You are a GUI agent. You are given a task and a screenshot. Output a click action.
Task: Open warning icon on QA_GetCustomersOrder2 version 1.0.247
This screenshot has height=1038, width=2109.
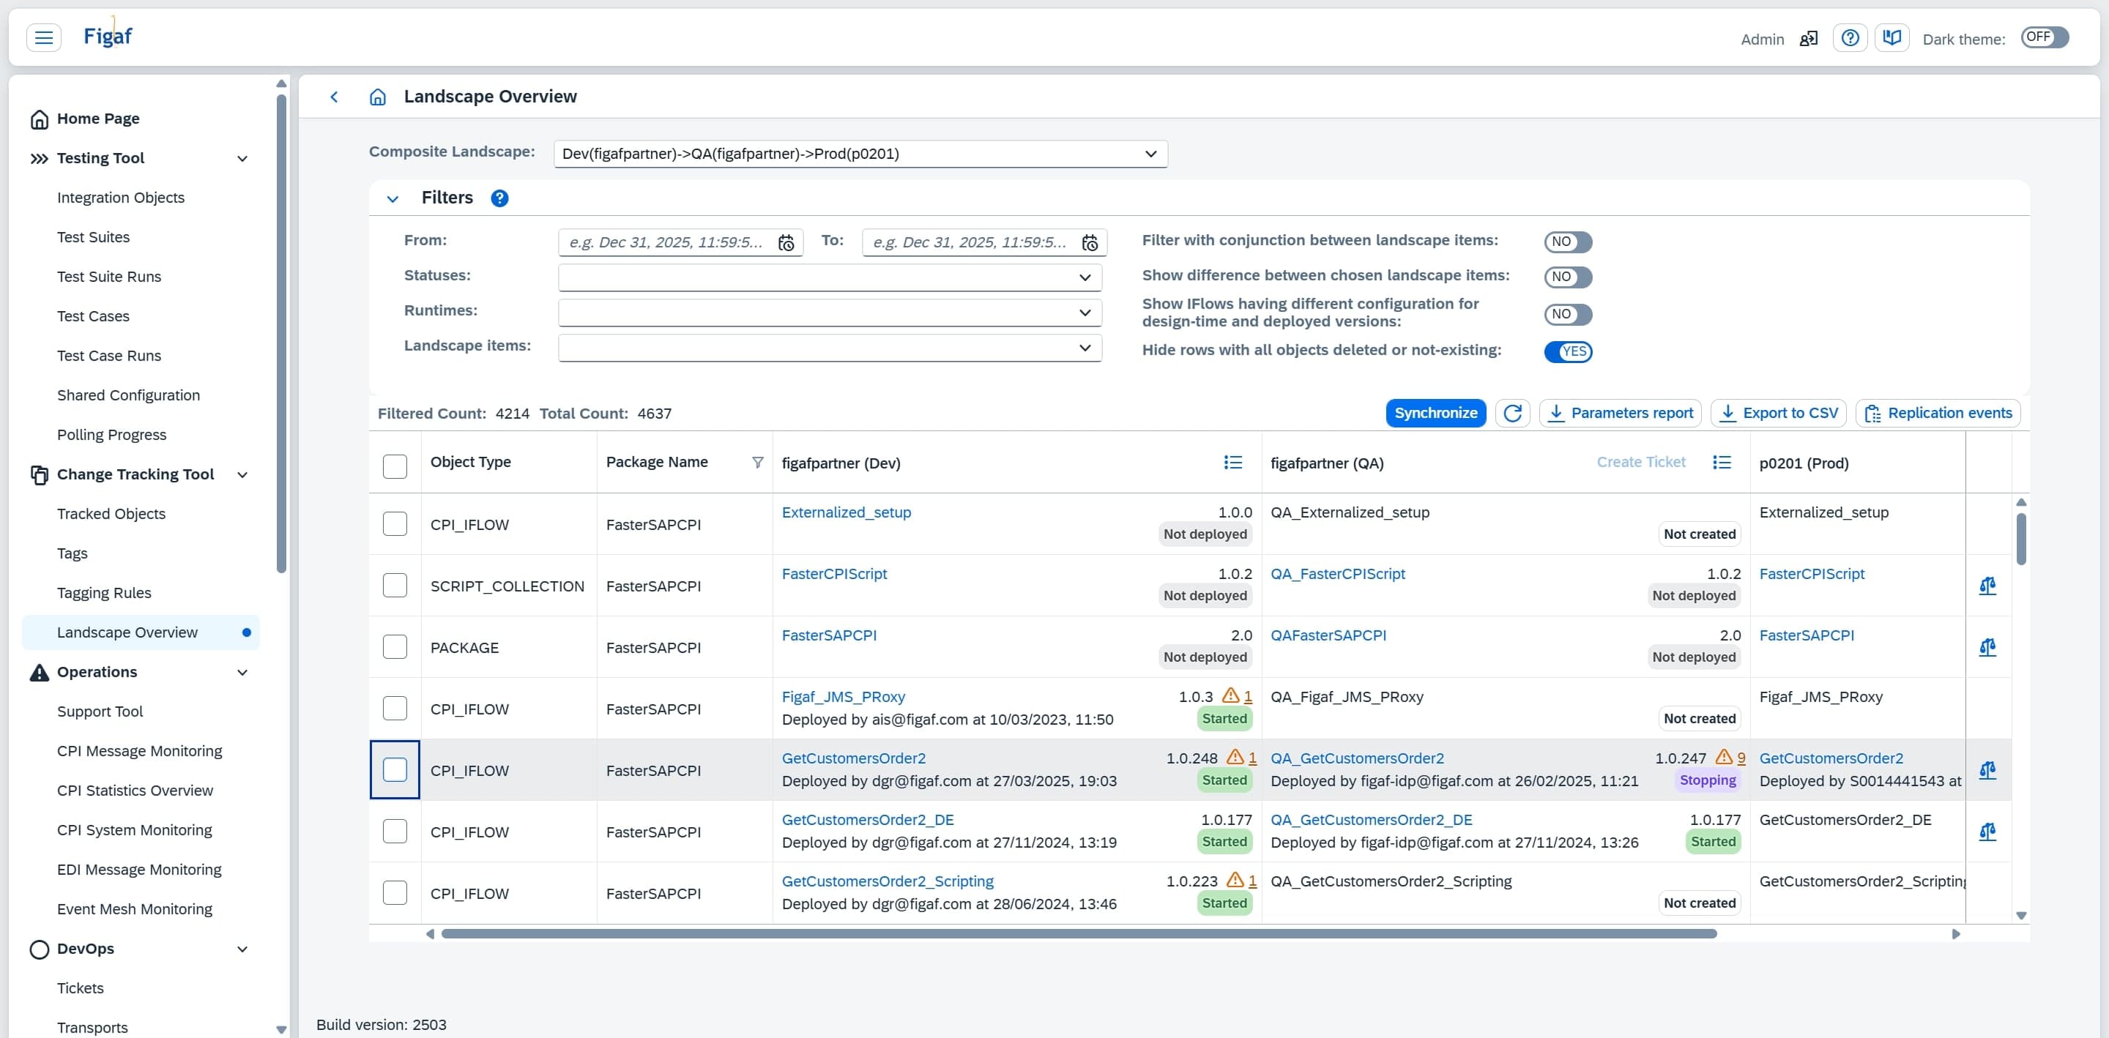coord(1723,757)
